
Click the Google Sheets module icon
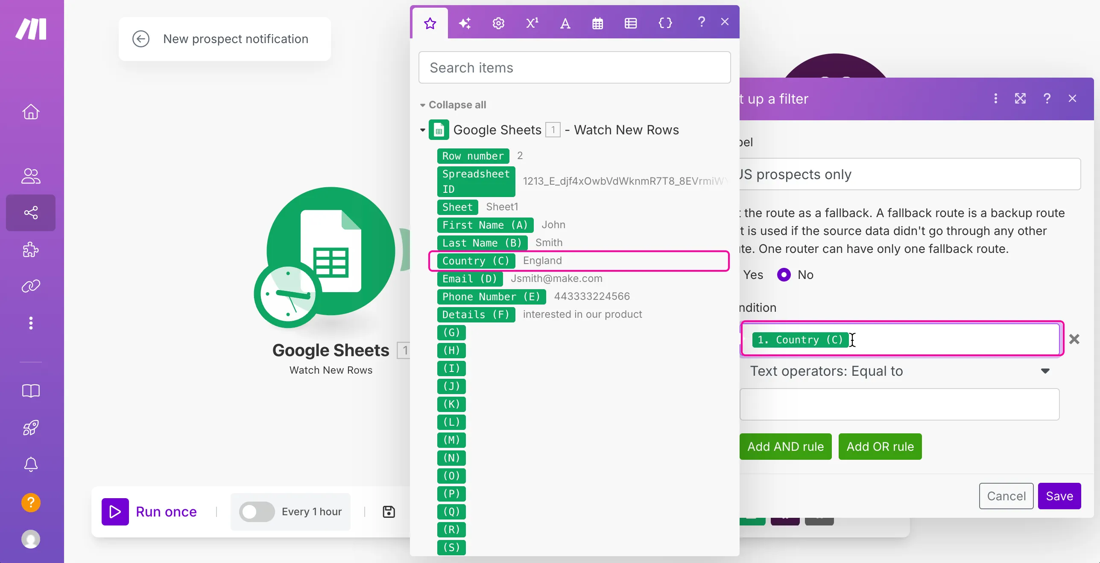[331, 251]
